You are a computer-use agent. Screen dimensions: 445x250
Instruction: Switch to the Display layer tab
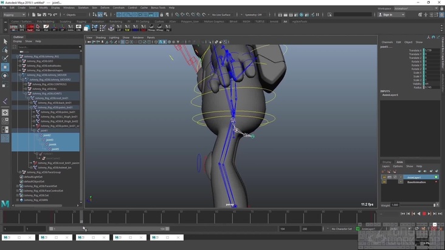pos(387,162)
